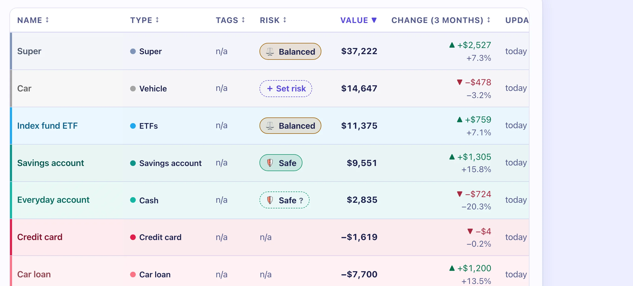Open Credit card account name
633x286 pixels.
pos(40,237)
